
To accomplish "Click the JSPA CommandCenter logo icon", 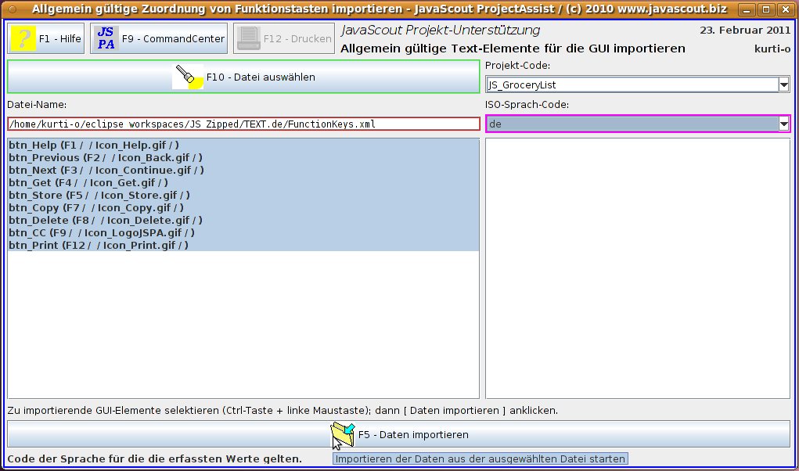I will (106, 38).
